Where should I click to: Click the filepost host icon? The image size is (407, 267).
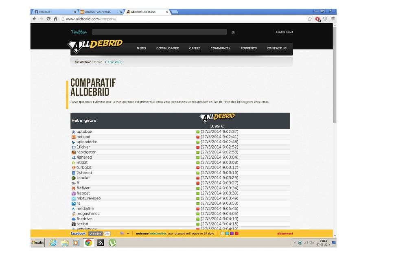pyautogui.click(x=73, y=193)
